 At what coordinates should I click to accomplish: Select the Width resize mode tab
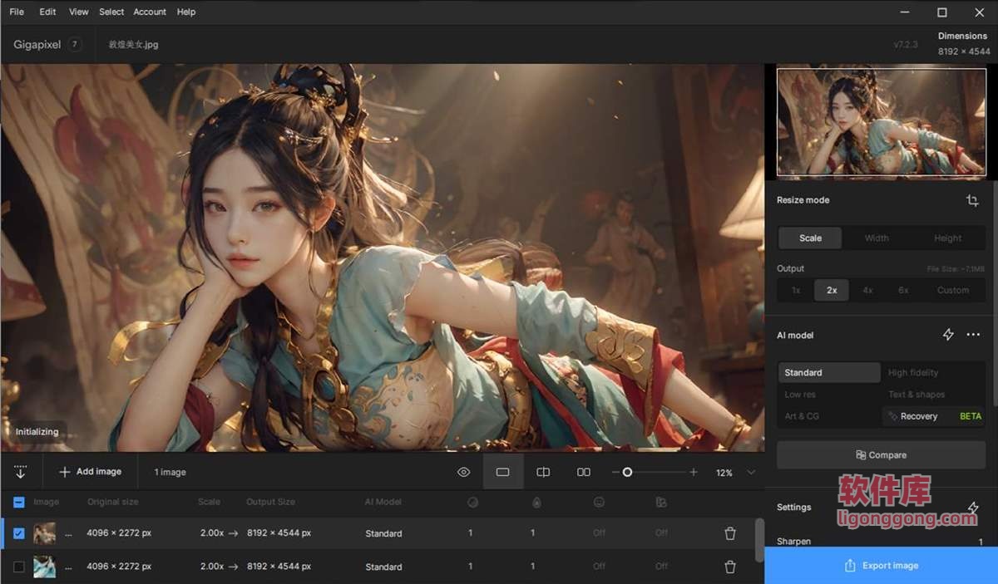pyautogui.click(x=877, y=238)
